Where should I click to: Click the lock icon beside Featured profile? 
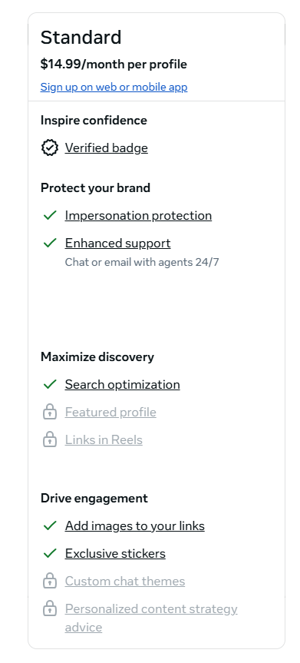coord(50,412)
